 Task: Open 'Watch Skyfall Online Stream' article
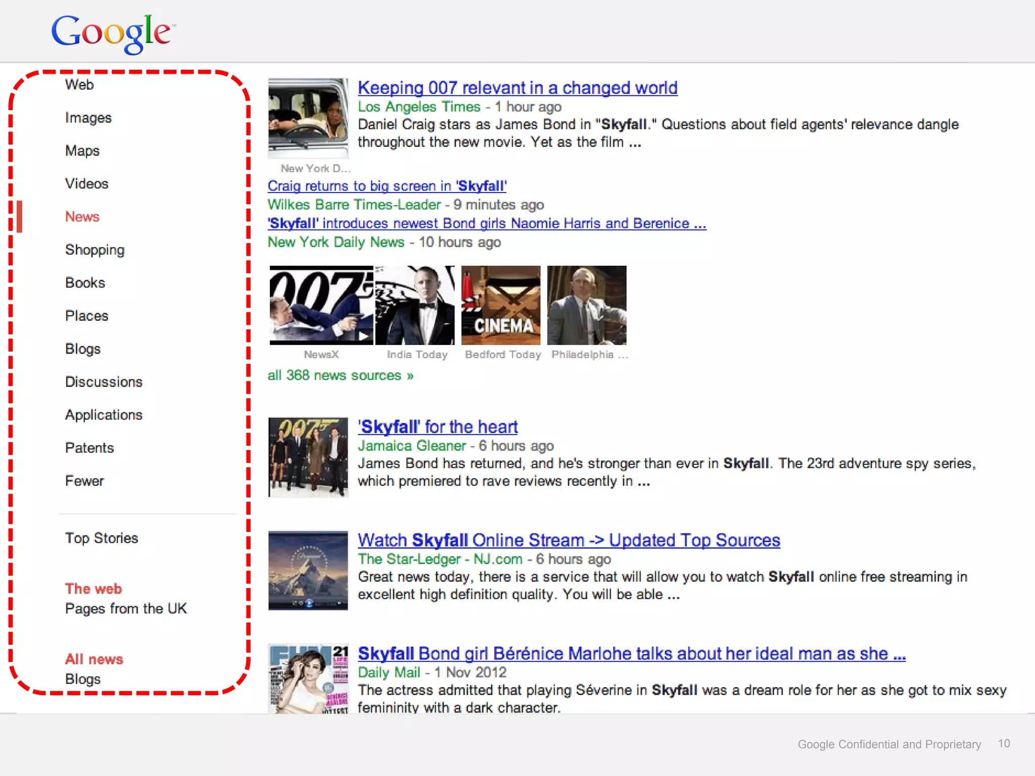569,541
